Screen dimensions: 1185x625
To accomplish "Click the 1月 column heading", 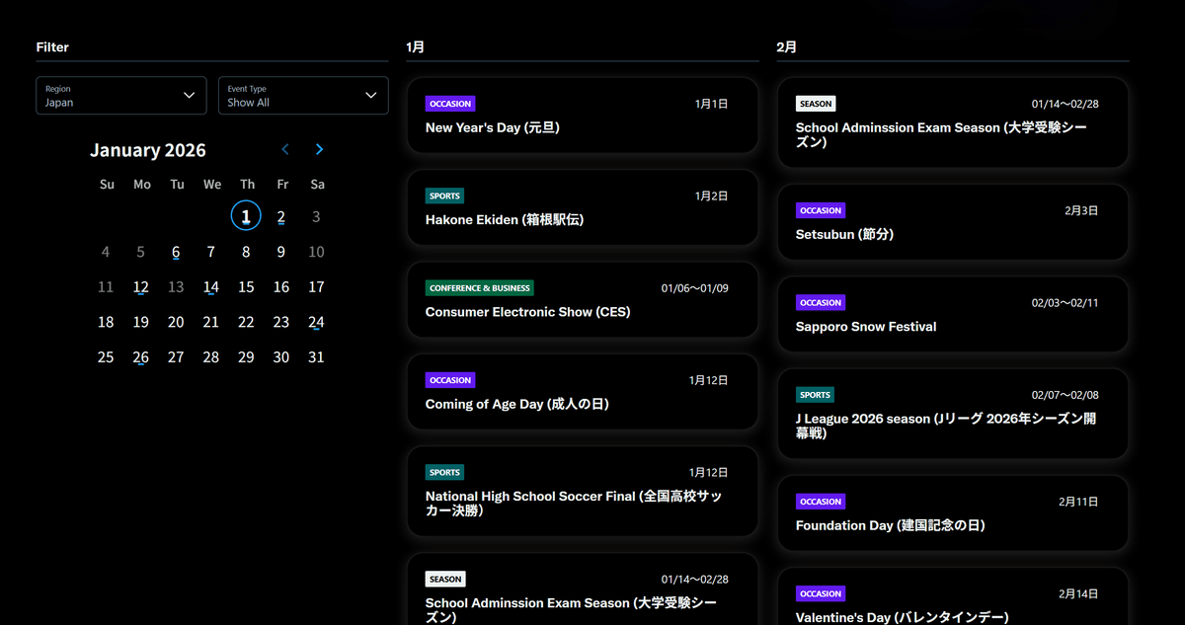I will 415,46.
